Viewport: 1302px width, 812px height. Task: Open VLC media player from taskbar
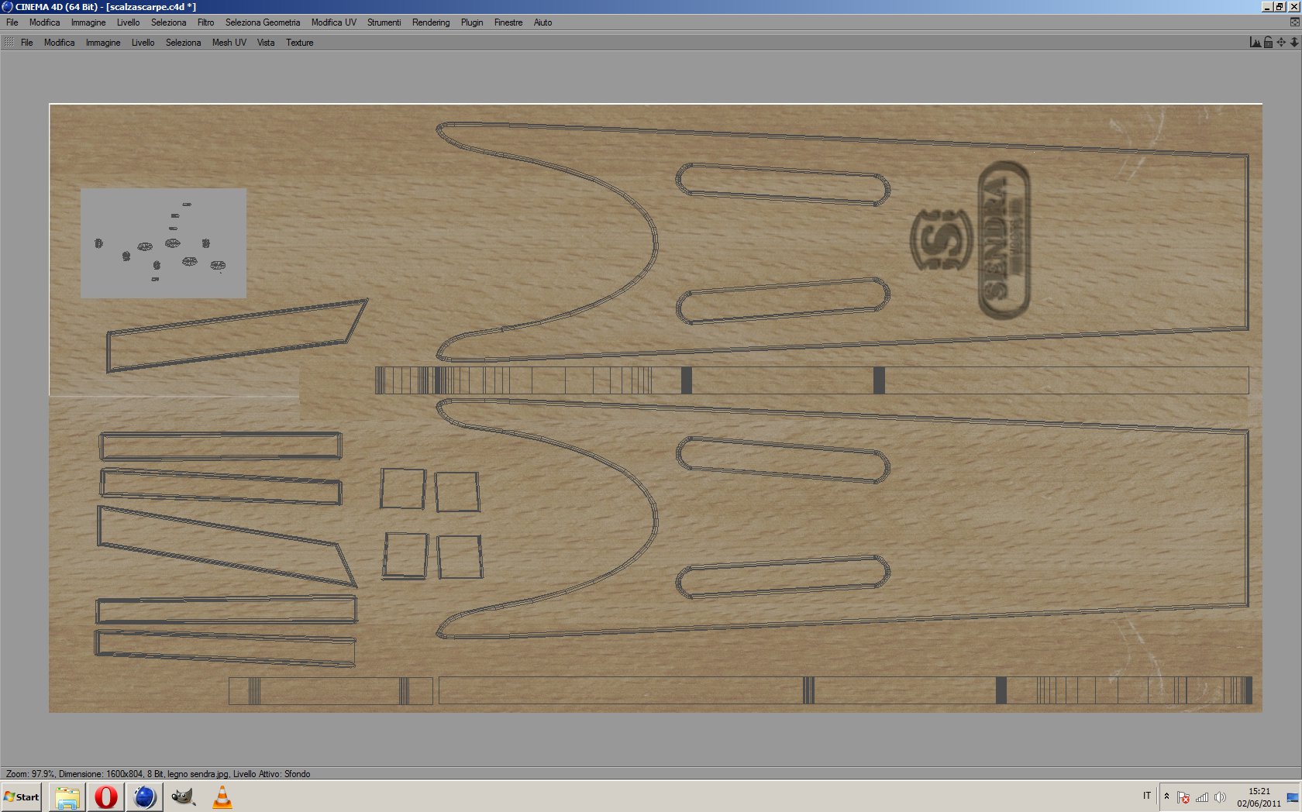click(222, 797)
